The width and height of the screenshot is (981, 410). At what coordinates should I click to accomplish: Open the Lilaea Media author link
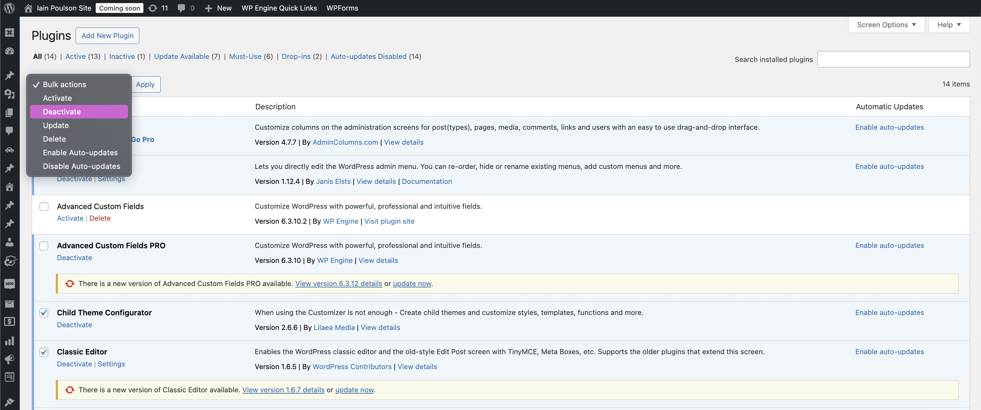coord(334,327)
